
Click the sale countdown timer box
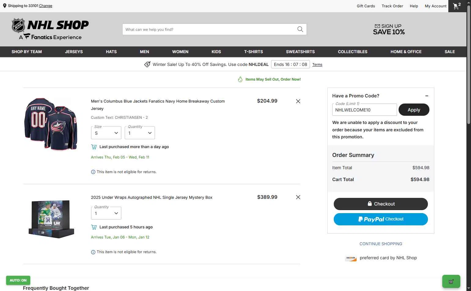tap(290, 64)
